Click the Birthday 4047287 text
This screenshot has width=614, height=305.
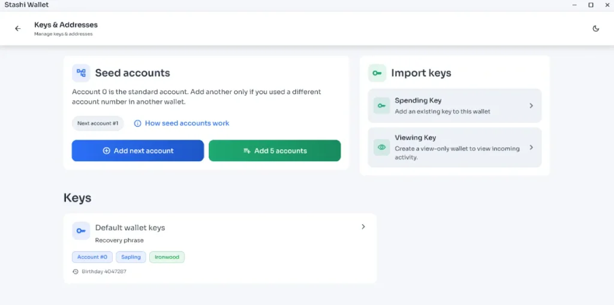coord(104,271)
